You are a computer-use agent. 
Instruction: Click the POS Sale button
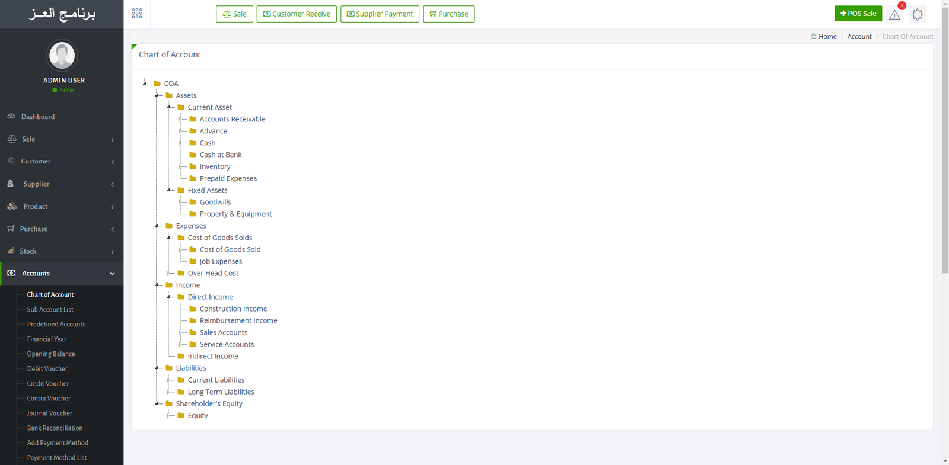(x=858, y=14)
